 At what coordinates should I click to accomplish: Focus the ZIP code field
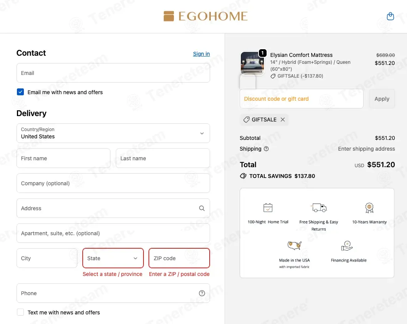tap(179, 258)
